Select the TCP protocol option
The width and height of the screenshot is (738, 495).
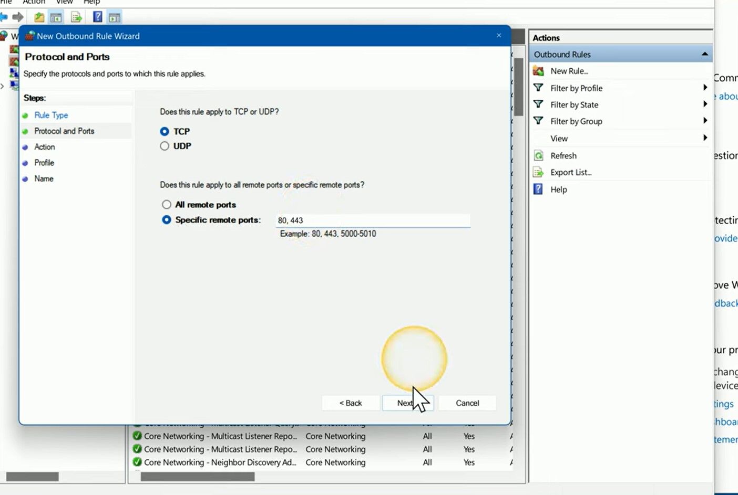click(x=165, y=131)
